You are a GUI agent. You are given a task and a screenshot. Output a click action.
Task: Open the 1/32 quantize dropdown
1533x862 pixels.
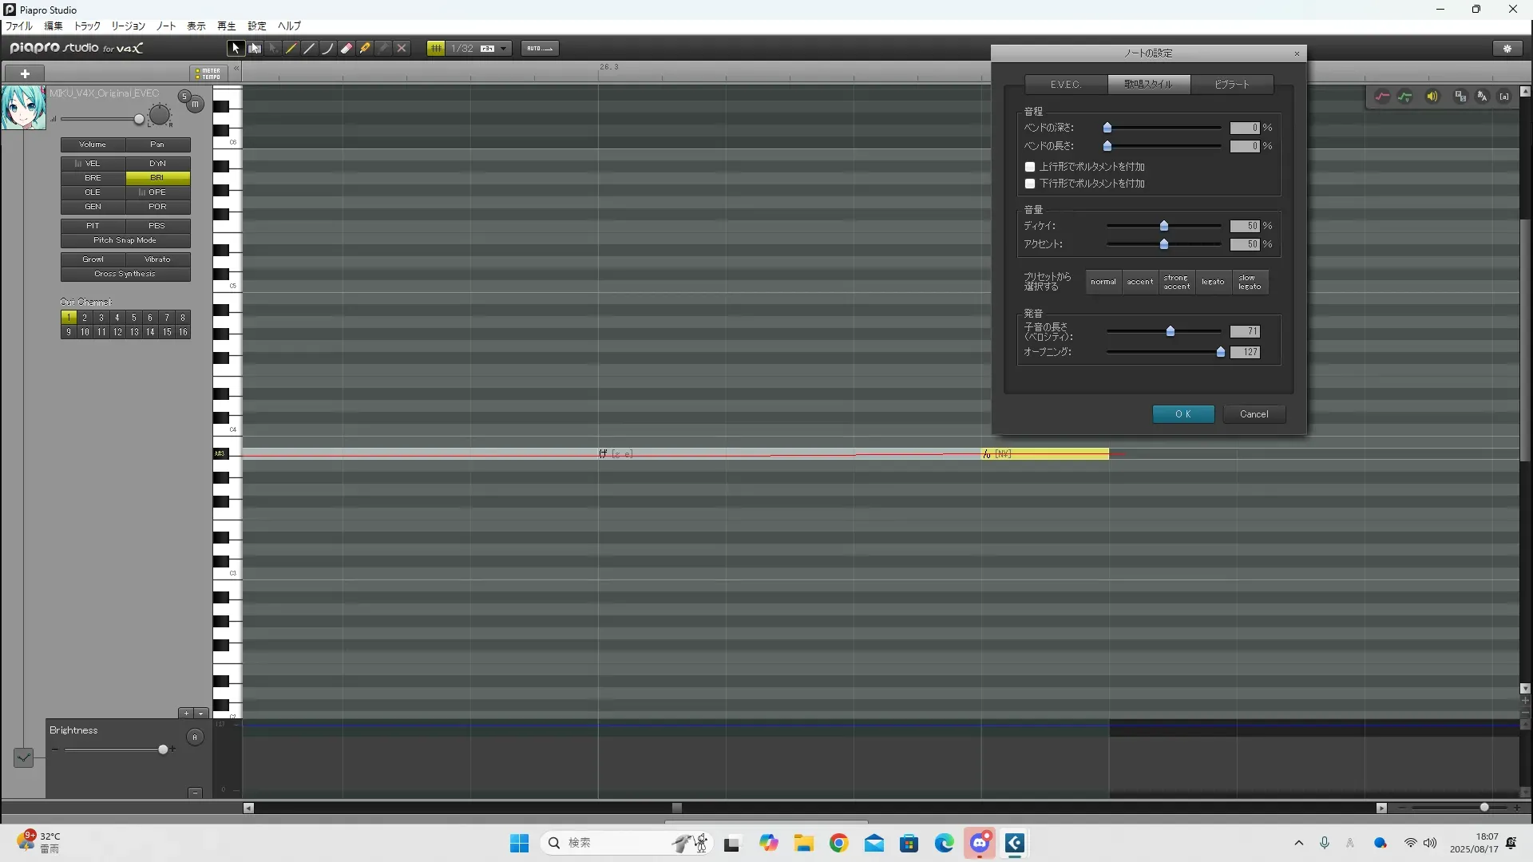pyautogui.click(x=503, y=49)
